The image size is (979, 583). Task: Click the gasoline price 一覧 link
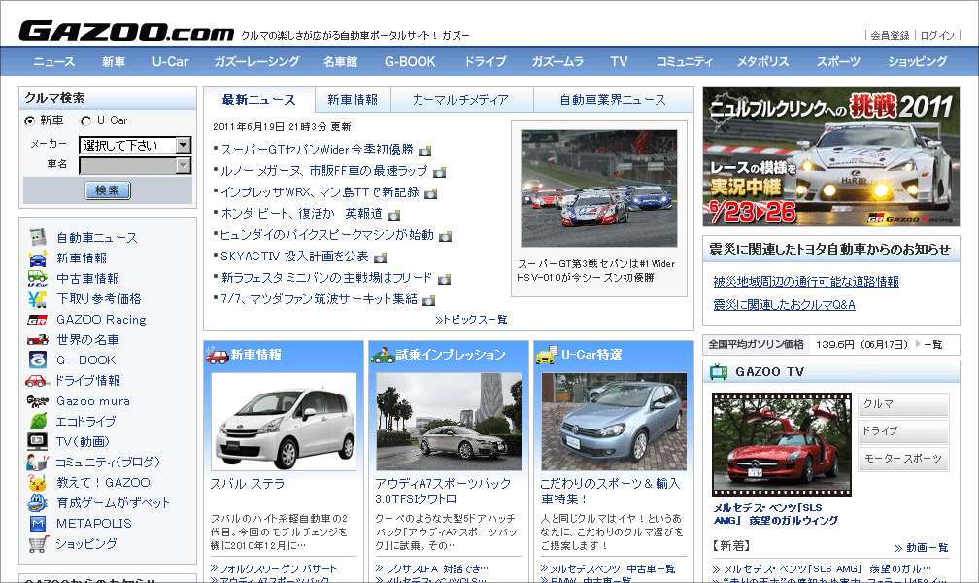click(x=932, y=344)
